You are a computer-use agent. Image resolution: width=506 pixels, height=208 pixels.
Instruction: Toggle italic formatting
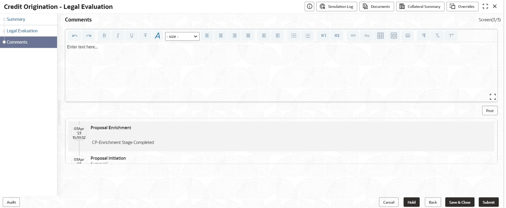click(118, 36)
